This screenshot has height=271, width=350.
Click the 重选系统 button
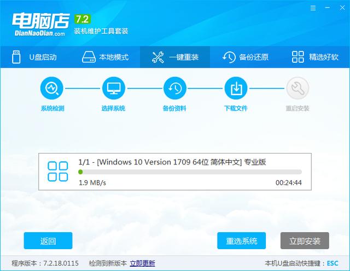pos(242,240)
